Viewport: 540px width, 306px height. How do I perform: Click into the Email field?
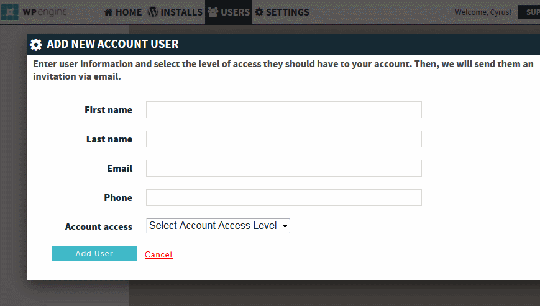coord(284,169)
